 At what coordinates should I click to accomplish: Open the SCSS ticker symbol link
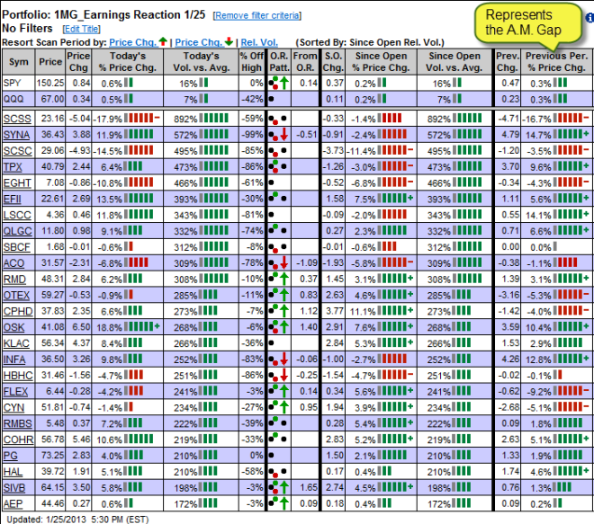(x=16, y=118)
